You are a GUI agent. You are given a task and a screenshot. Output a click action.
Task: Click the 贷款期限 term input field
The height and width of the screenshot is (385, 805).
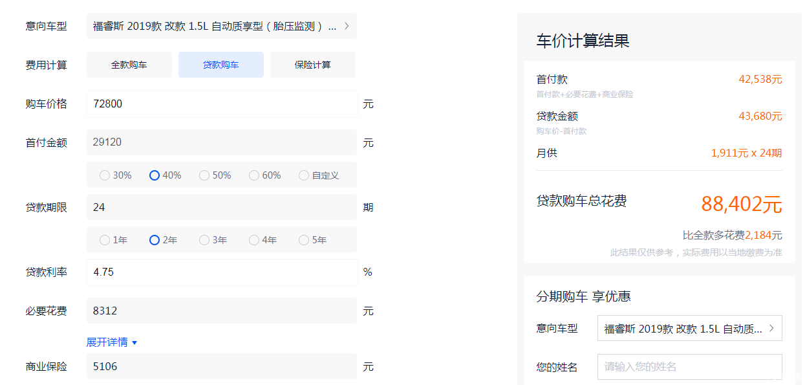(222, 208)
